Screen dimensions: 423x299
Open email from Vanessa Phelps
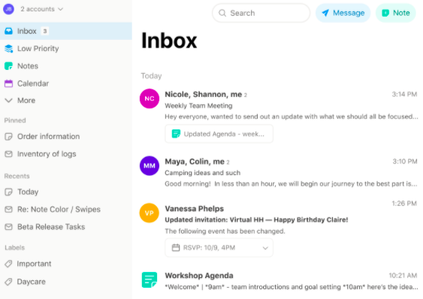tap(195, 209)
